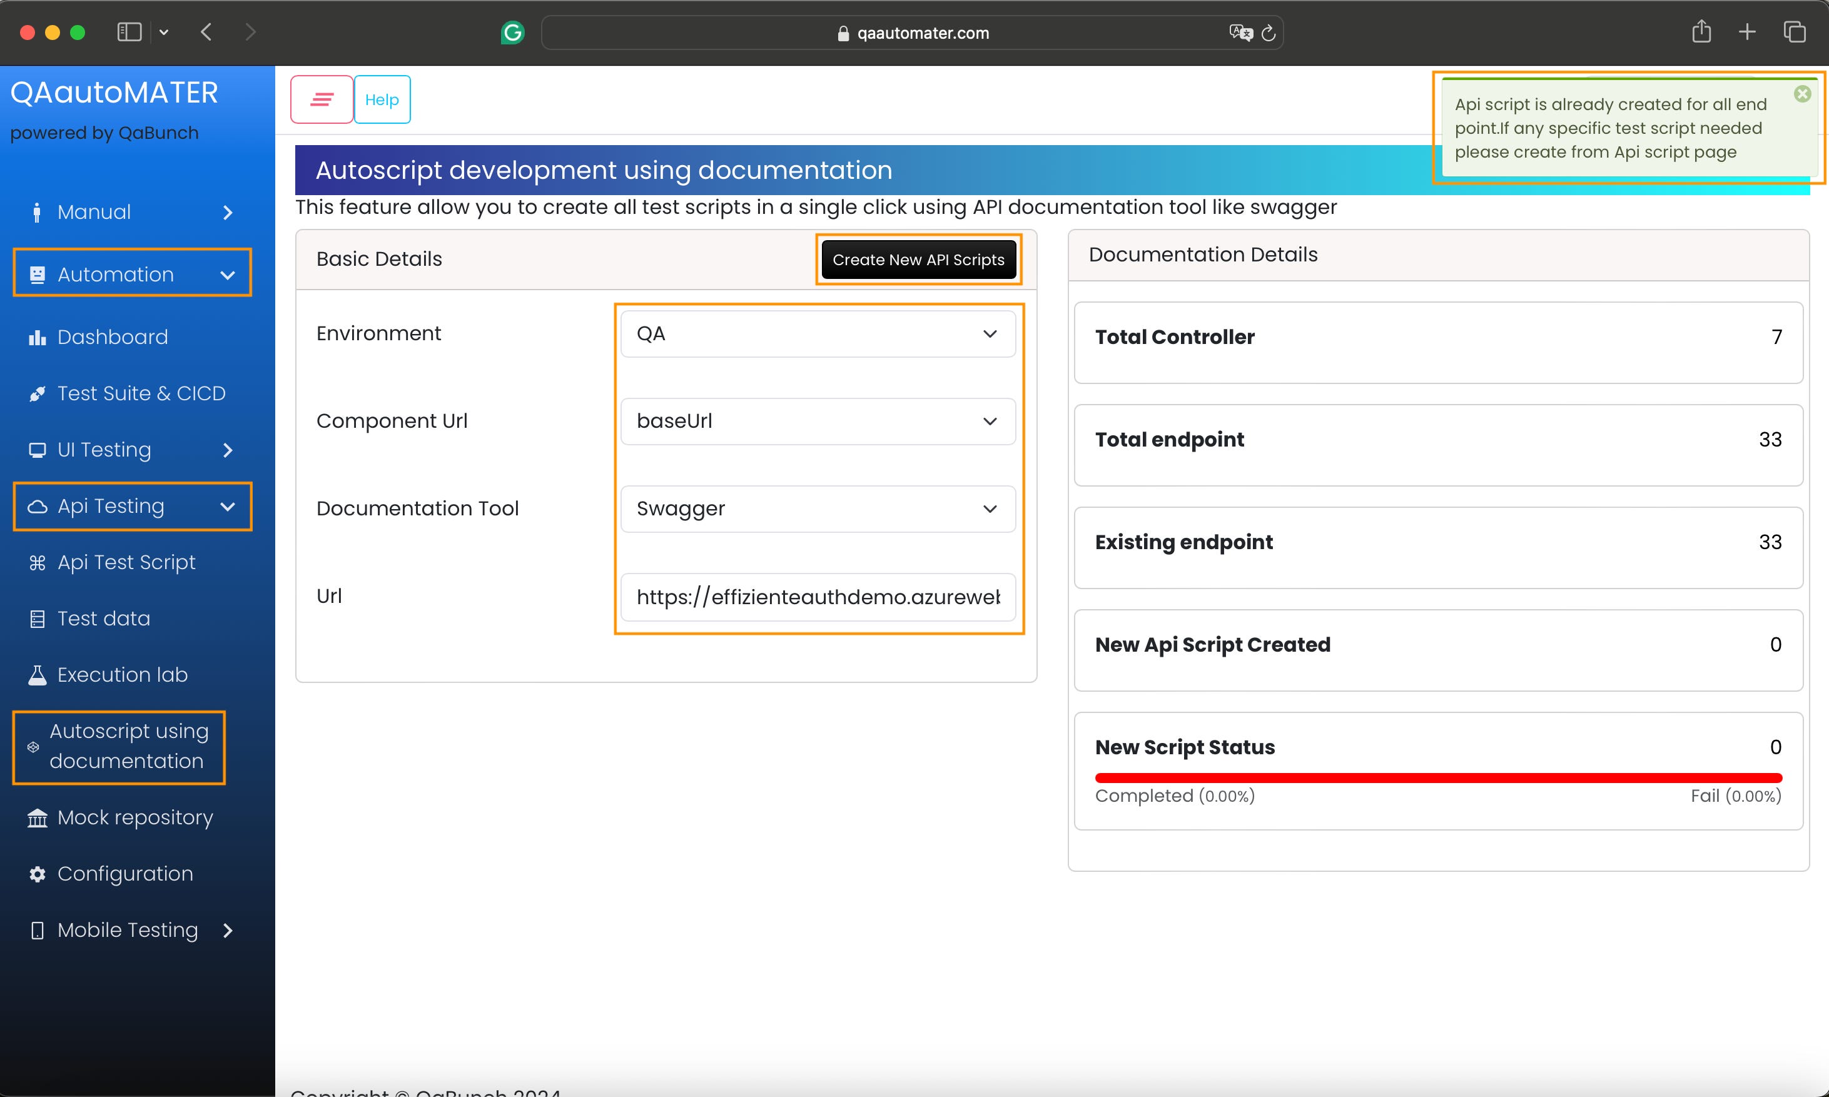The width and height of the screenshot is (1829, 1097).
Task: Show tab overview icon
Action: pyautogui.click(x=1794, y=32)
